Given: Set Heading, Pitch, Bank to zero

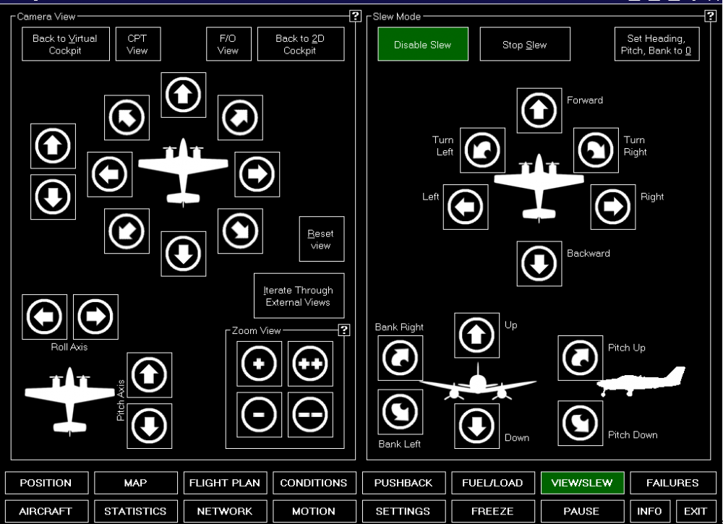Looking at the screenshot, I should click(x=656, y=44).
